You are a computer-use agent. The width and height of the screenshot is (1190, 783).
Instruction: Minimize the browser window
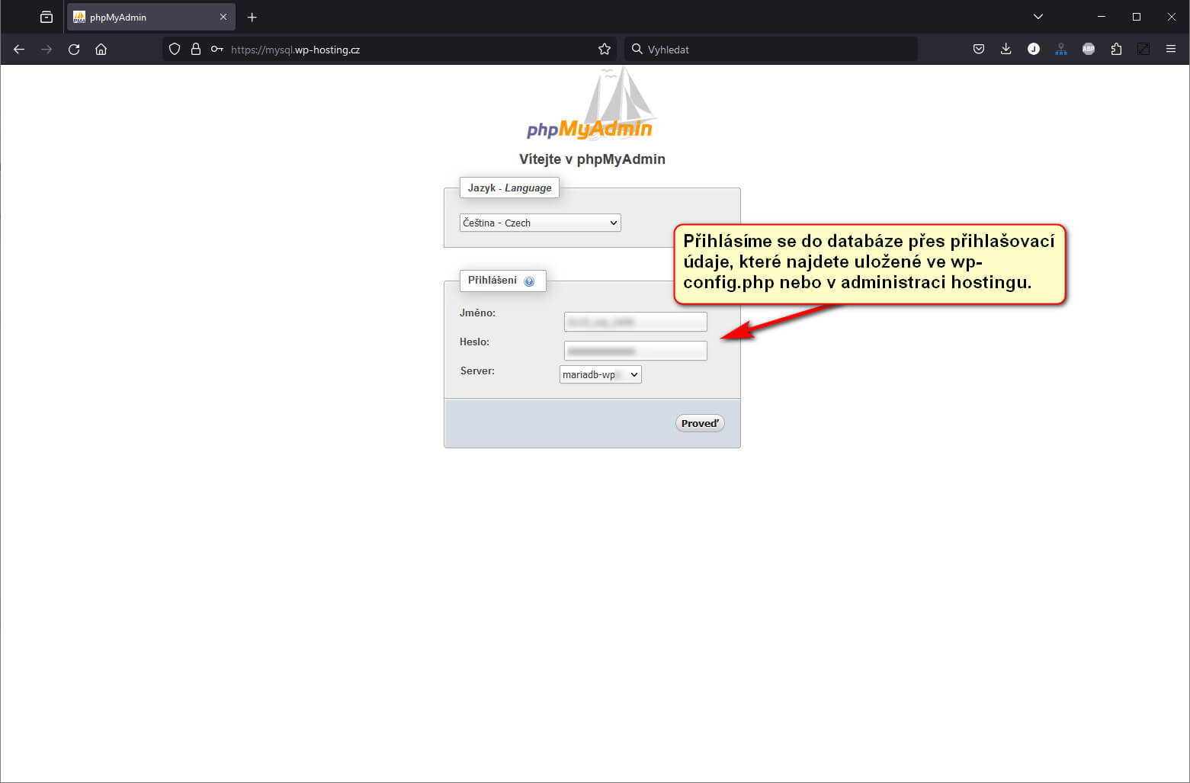[1102, 17]
